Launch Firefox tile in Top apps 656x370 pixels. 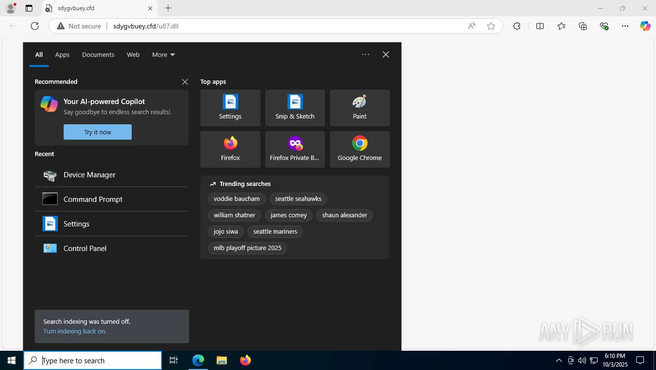tap(230, 149)
